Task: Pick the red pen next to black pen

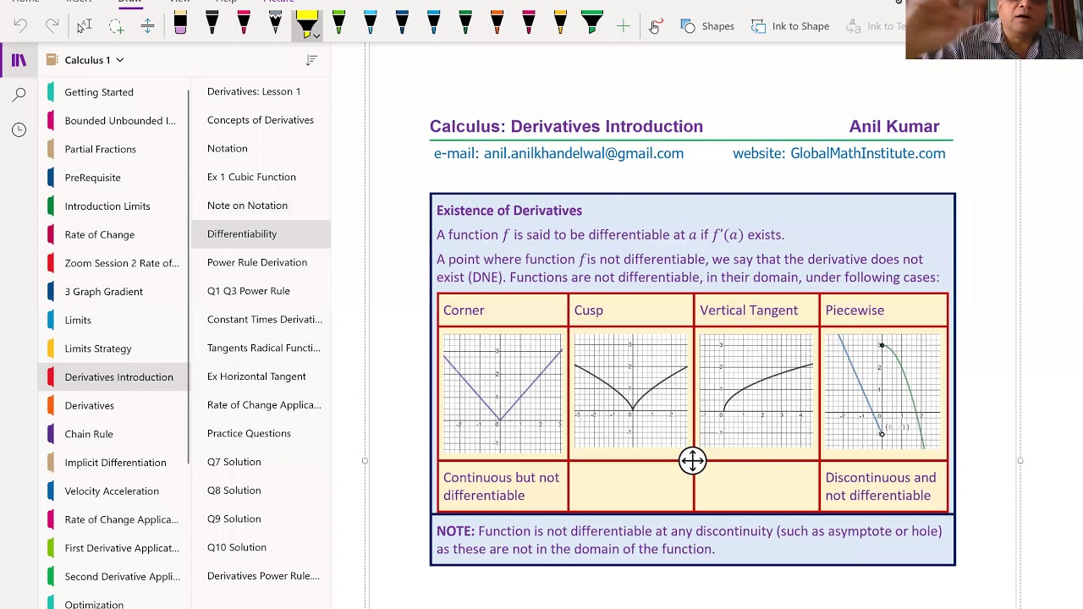Action: (x=244, y=24)
